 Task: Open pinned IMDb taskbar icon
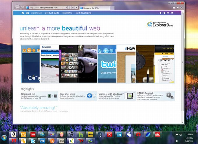coord(91,135)
